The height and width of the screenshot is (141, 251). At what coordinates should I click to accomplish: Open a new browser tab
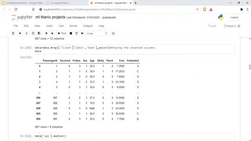click(136, 3)
